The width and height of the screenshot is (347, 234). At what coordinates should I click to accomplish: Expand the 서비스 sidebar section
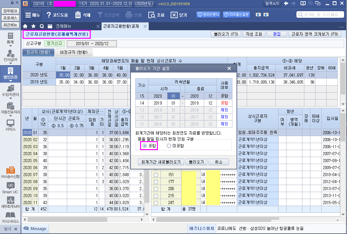[10, 125]
